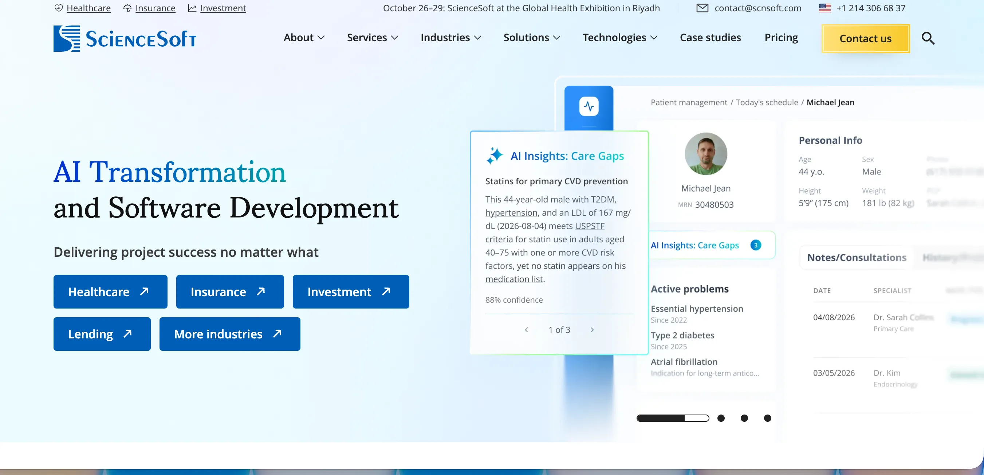Image resolution: width=984 pixels, height=475 pixels.
Task: Click the Essential hypertension problem entry
Action: 697,313
